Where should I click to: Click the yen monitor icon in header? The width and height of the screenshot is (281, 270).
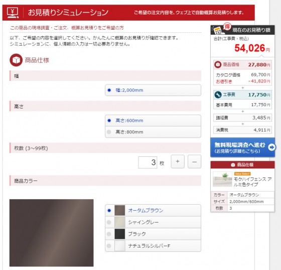[x=13, y=13]
